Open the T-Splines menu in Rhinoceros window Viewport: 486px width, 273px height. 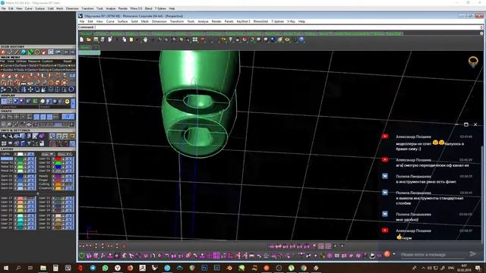(x=277, y=21)
